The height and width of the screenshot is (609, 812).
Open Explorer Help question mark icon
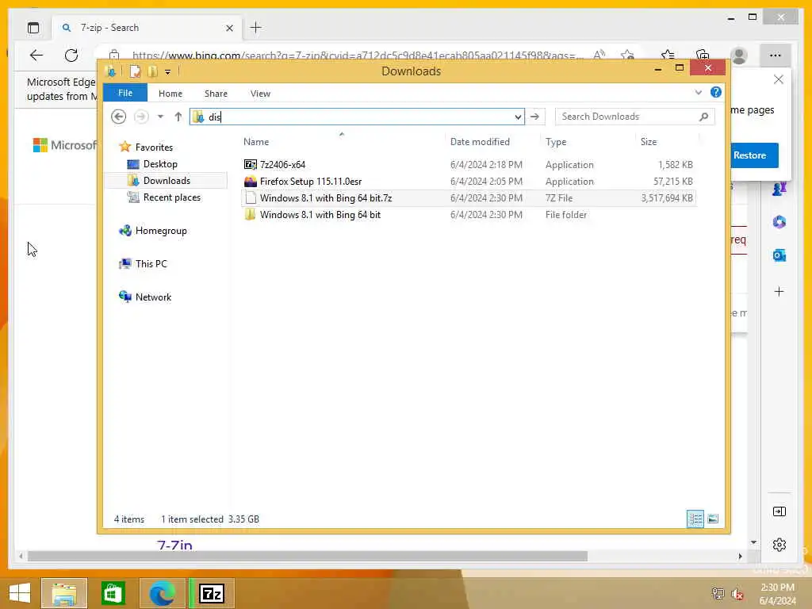click(x=716, y=92)
